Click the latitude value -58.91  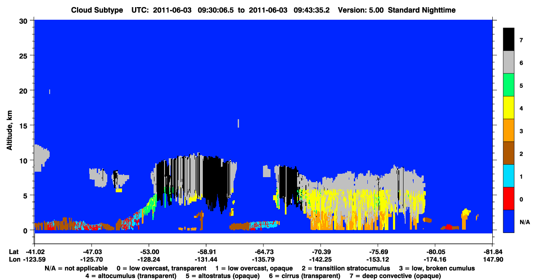(x=206, y=251)
